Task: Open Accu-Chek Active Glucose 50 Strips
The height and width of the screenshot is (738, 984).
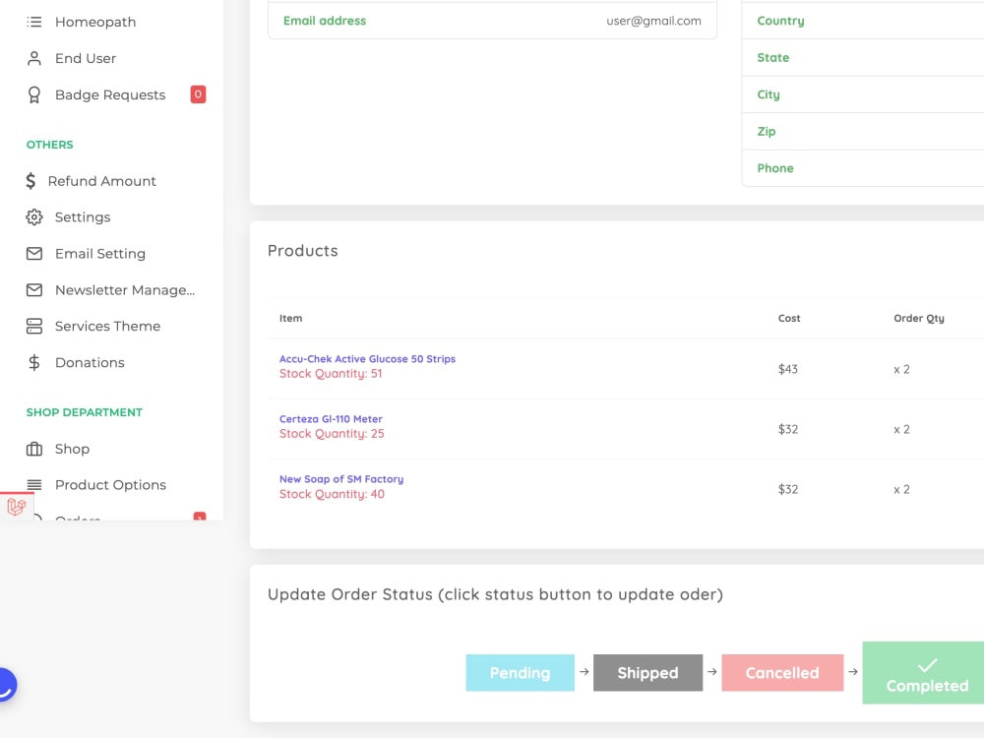Action: click(367, 358)
